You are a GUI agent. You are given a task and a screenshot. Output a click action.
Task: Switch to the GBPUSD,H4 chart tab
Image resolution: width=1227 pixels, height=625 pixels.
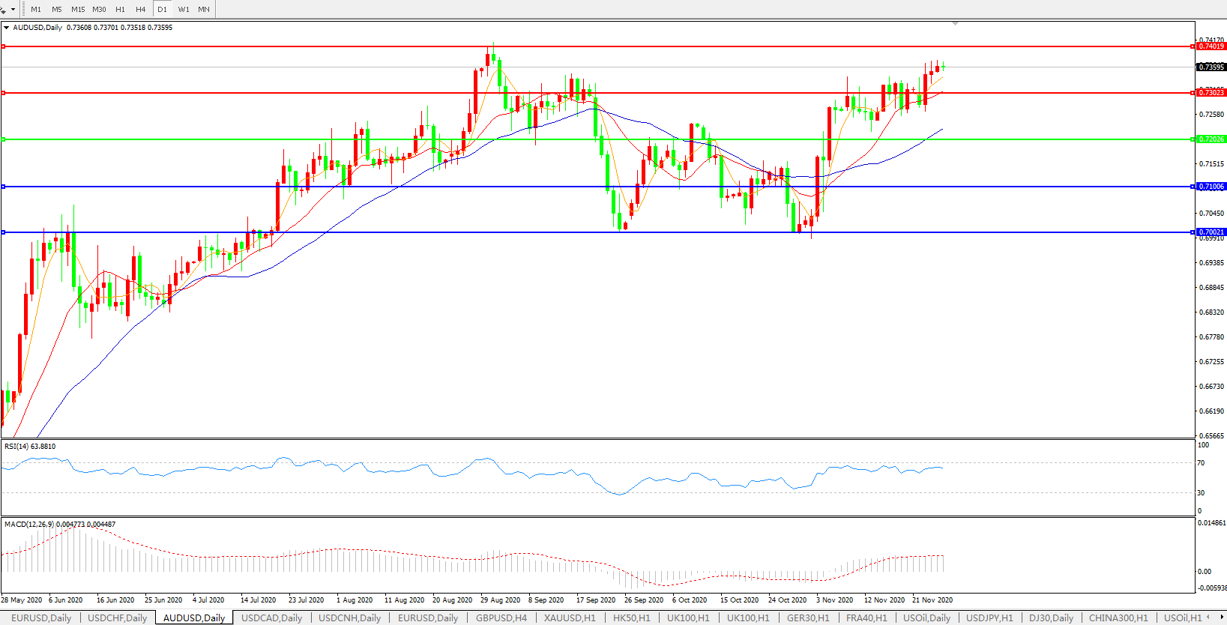coord(501,618)
